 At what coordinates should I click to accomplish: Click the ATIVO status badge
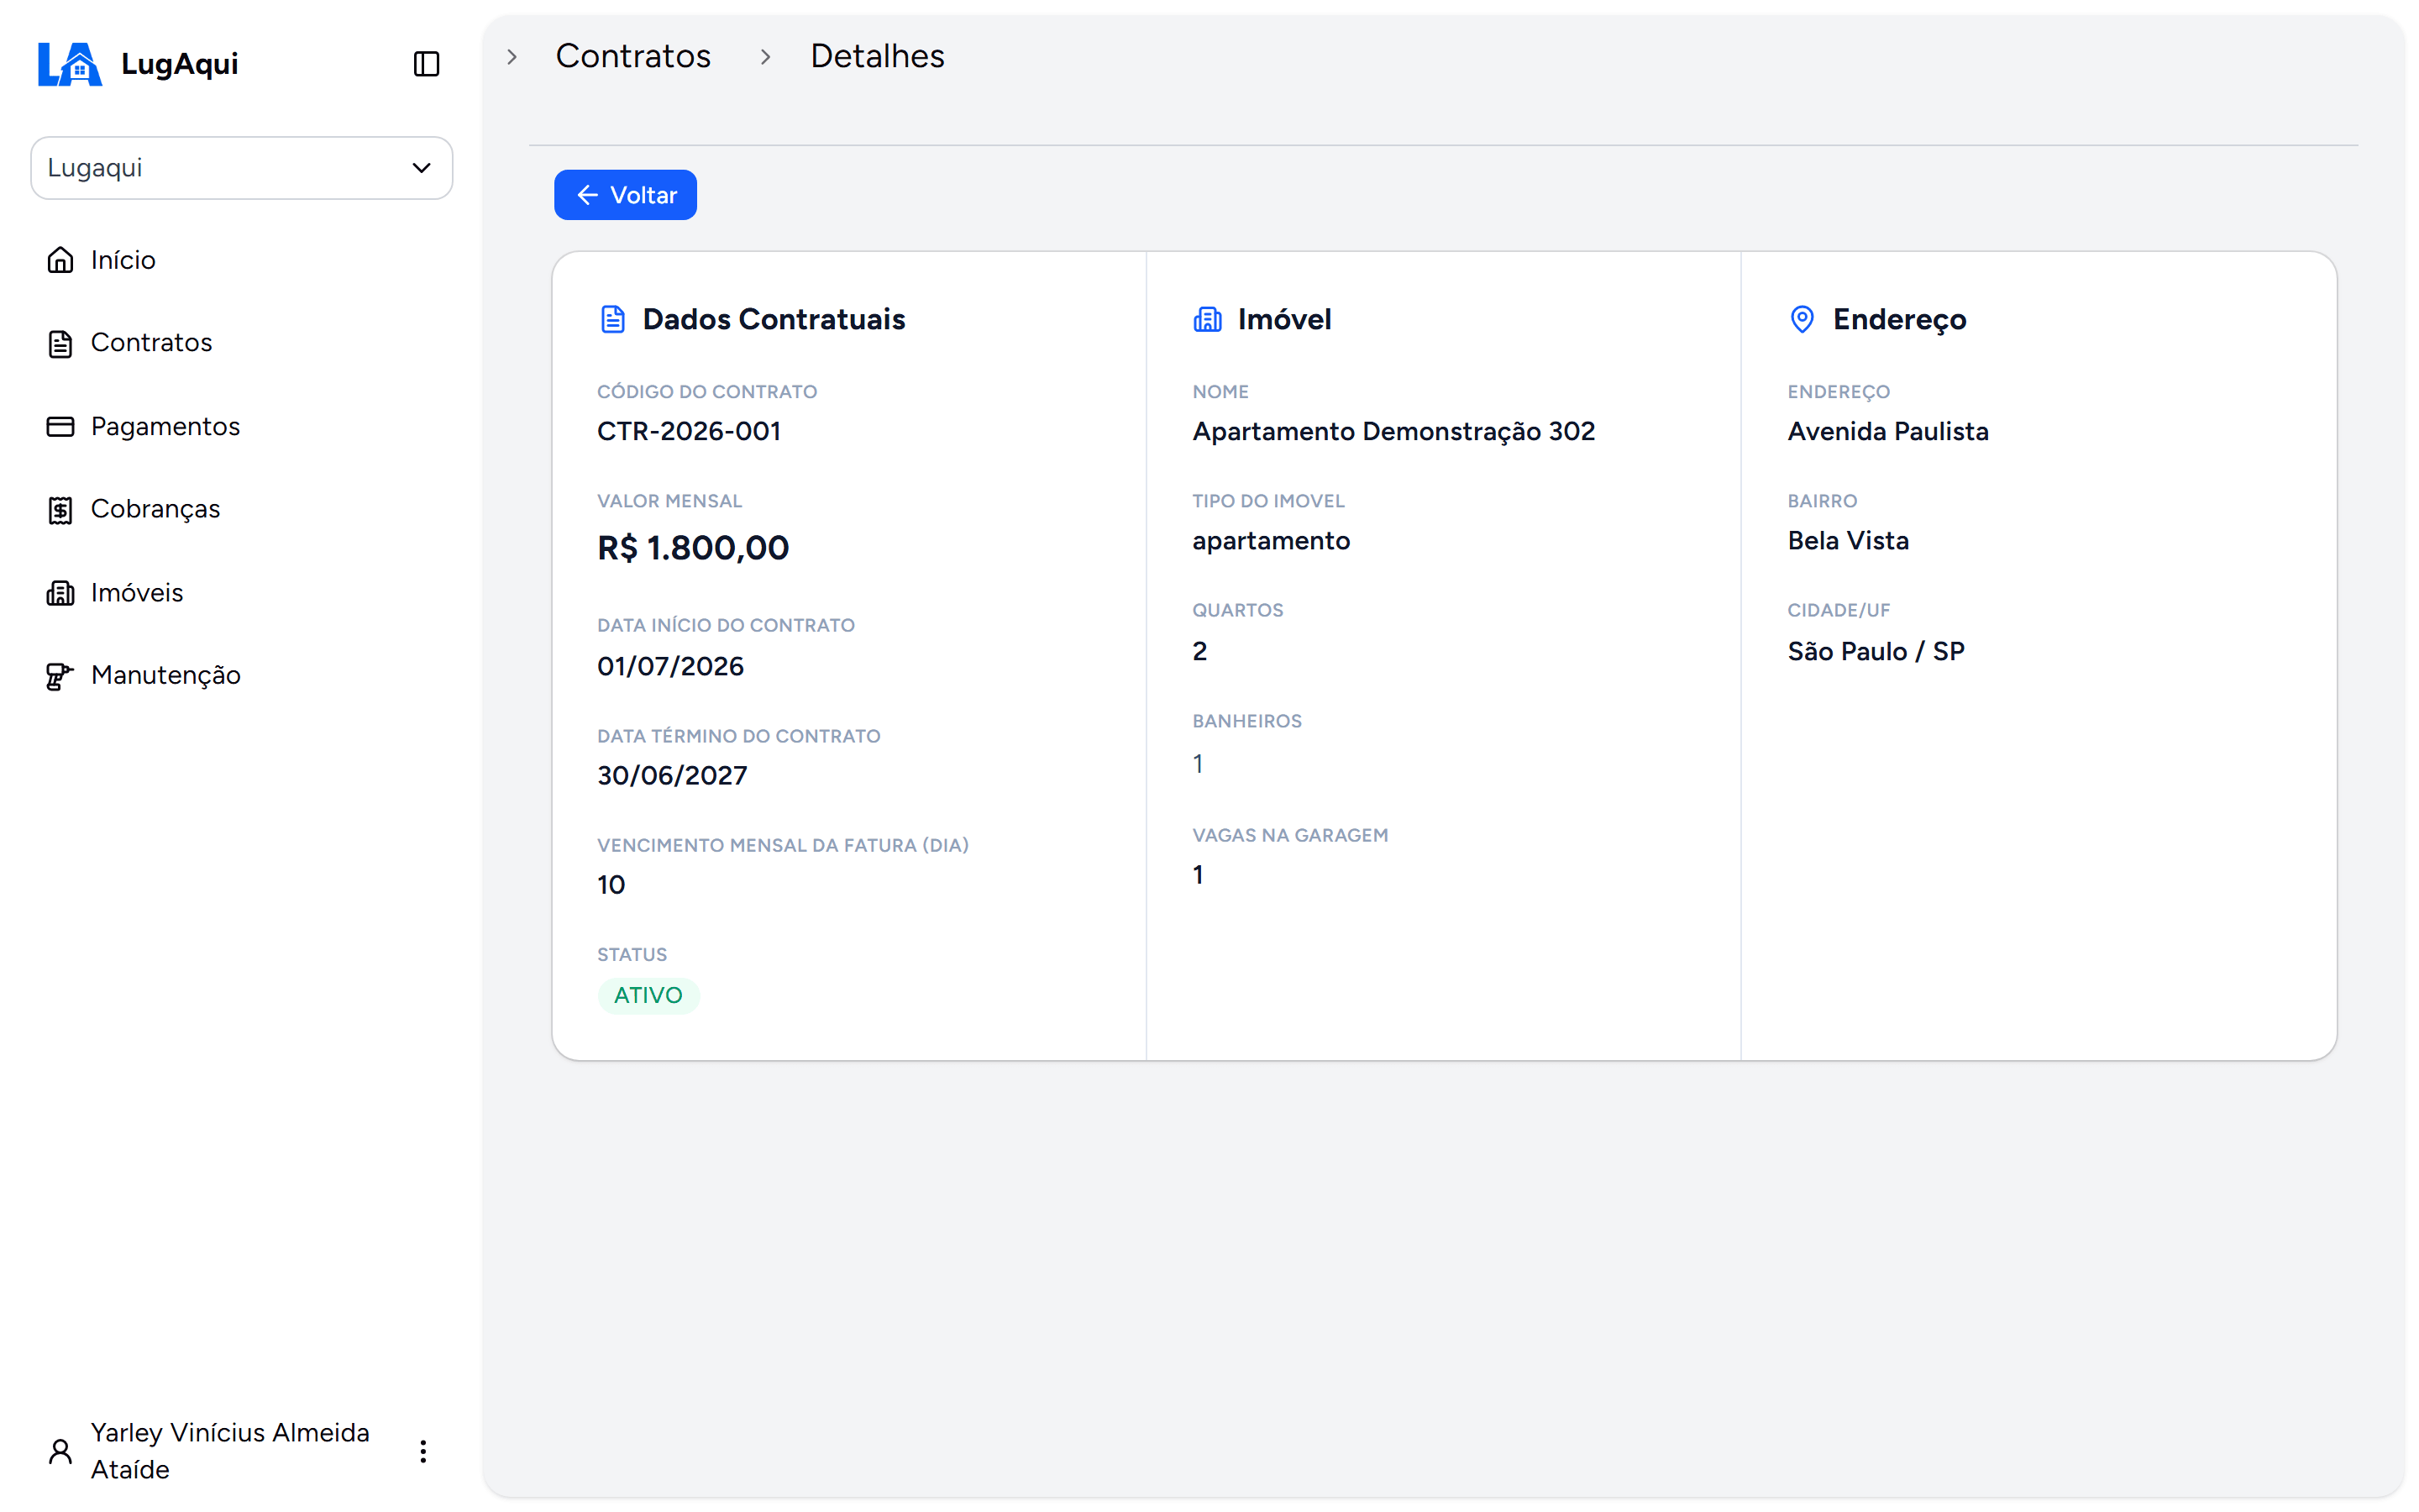[x=648, y=995]
